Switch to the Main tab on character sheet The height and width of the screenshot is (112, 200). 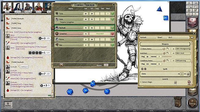coord(195,44)
